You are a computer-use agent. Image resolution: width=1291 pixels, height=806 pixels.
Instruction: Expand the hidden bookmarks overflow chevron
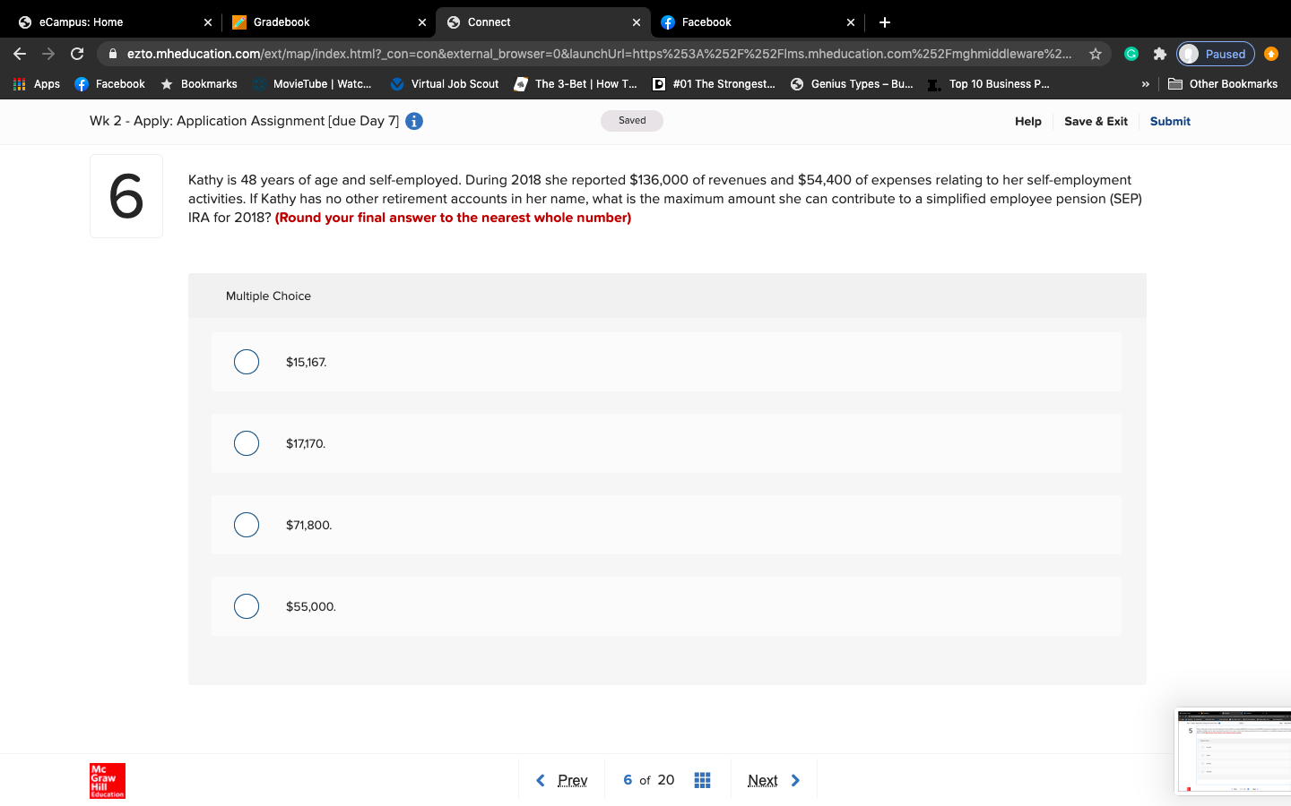point(1146,83)
